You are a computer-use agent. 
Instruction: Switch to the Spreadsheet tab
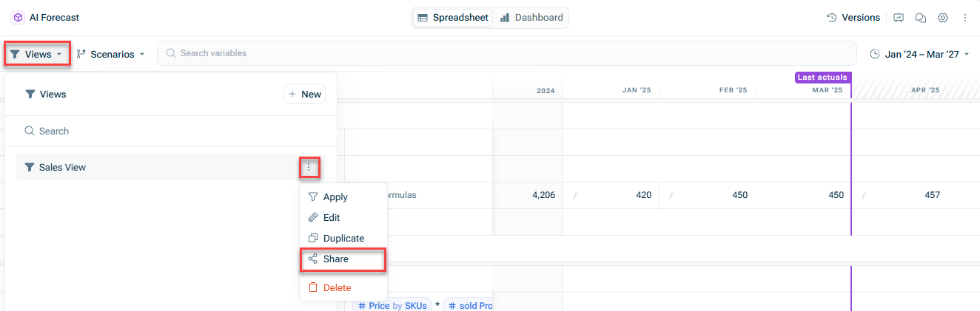tap(453, 18)
